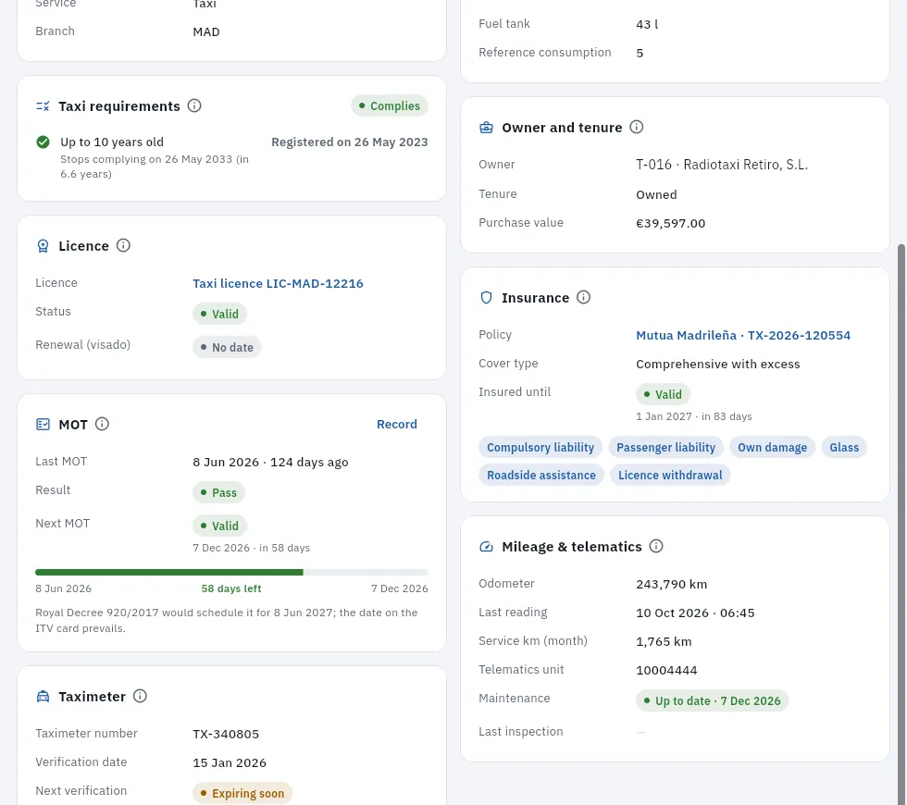
Task: Click odometer value '243,790 km'
Action: pyautogui.click(x=672, y=584)
